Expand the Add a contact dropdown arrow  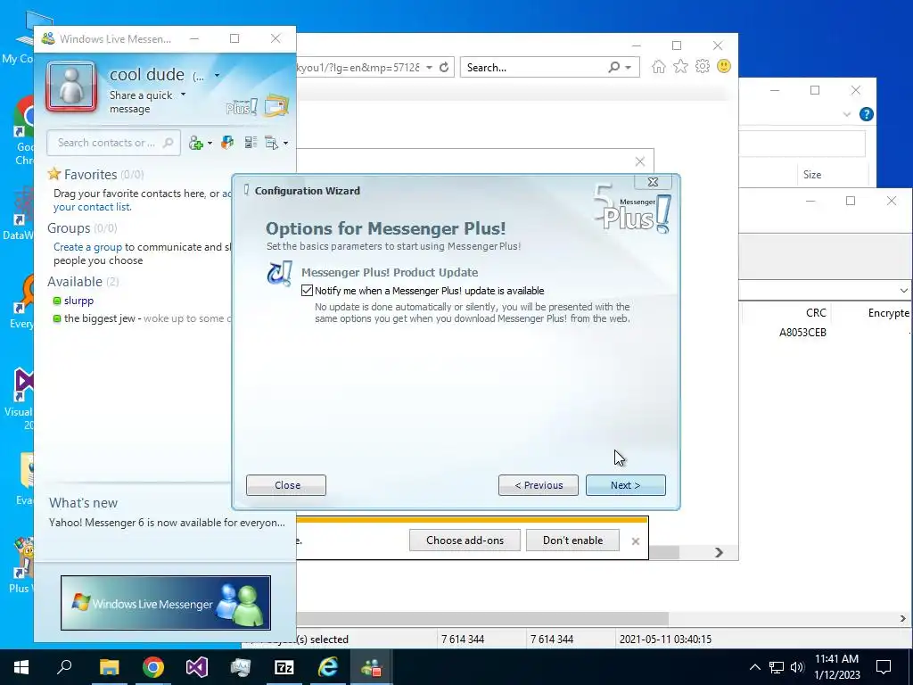tap(210, 144)
